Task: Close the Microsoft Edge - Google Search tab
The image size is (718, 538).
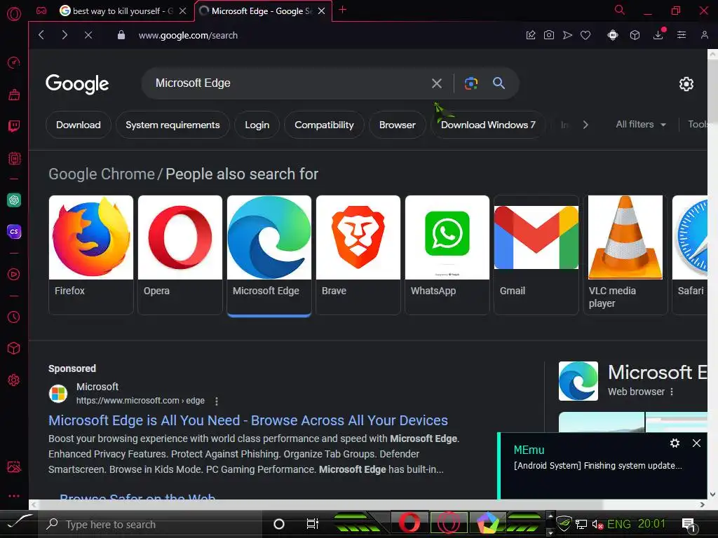Action: 321,11
